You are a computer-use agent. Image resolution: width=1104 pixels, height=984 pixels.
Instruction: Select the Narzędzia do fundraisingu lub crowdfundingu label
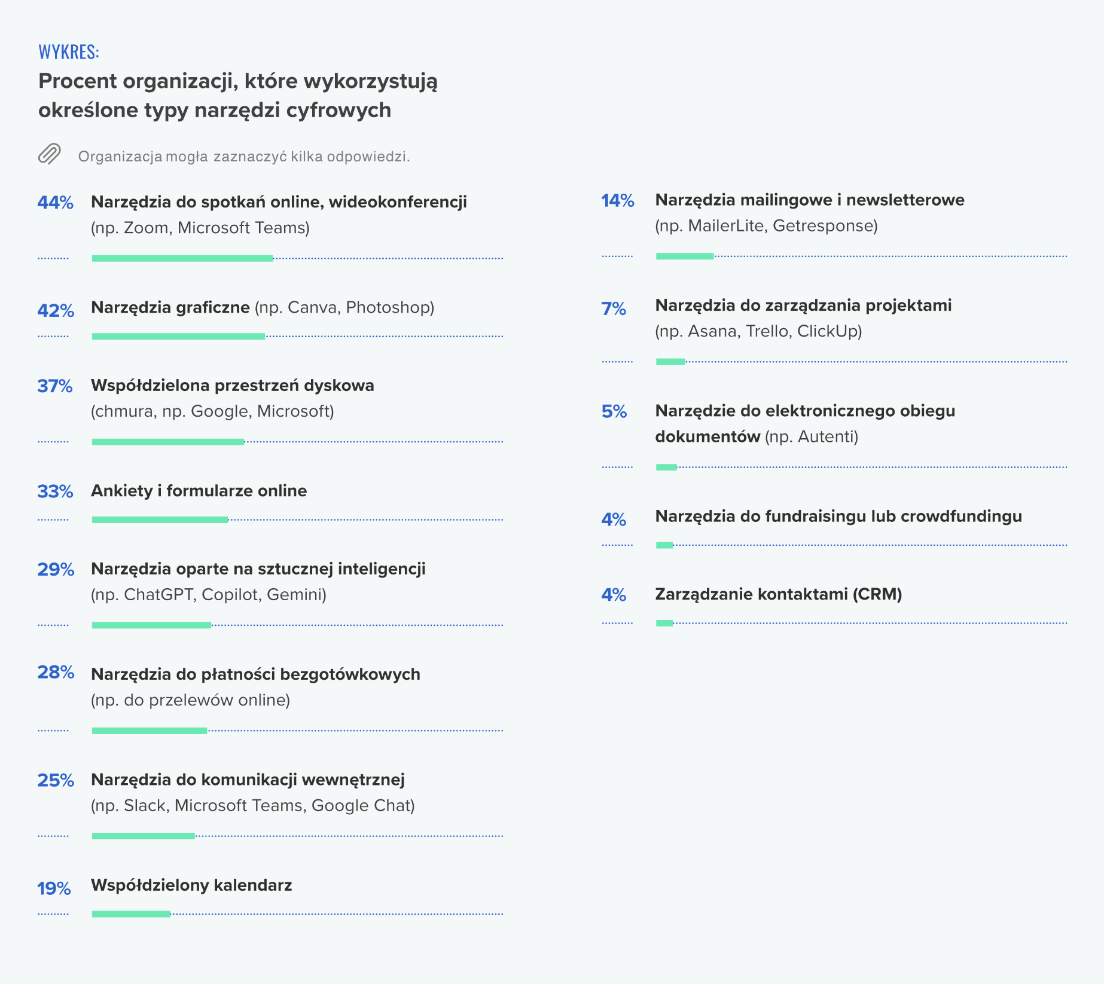838,517
